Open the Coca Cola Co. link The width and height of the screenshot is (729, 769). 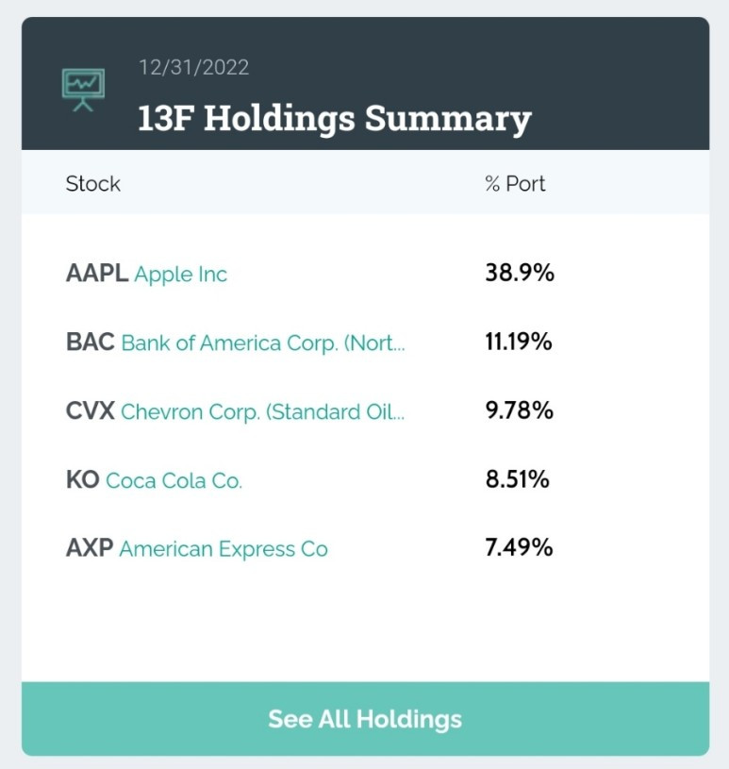click(x=174, y=480)
